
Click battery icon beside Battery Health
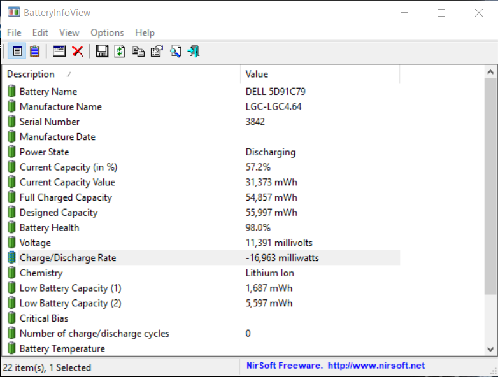point(11,227)
